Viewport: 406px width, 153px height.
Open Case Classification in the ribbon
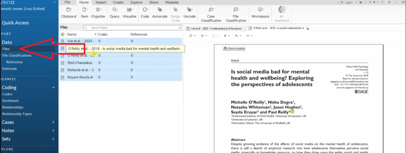point(211,15)
